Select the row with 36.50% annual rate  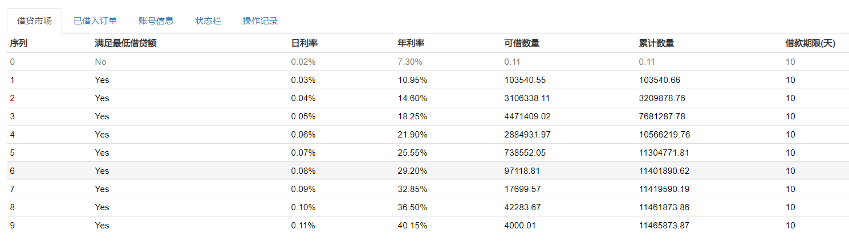(412, 207)
